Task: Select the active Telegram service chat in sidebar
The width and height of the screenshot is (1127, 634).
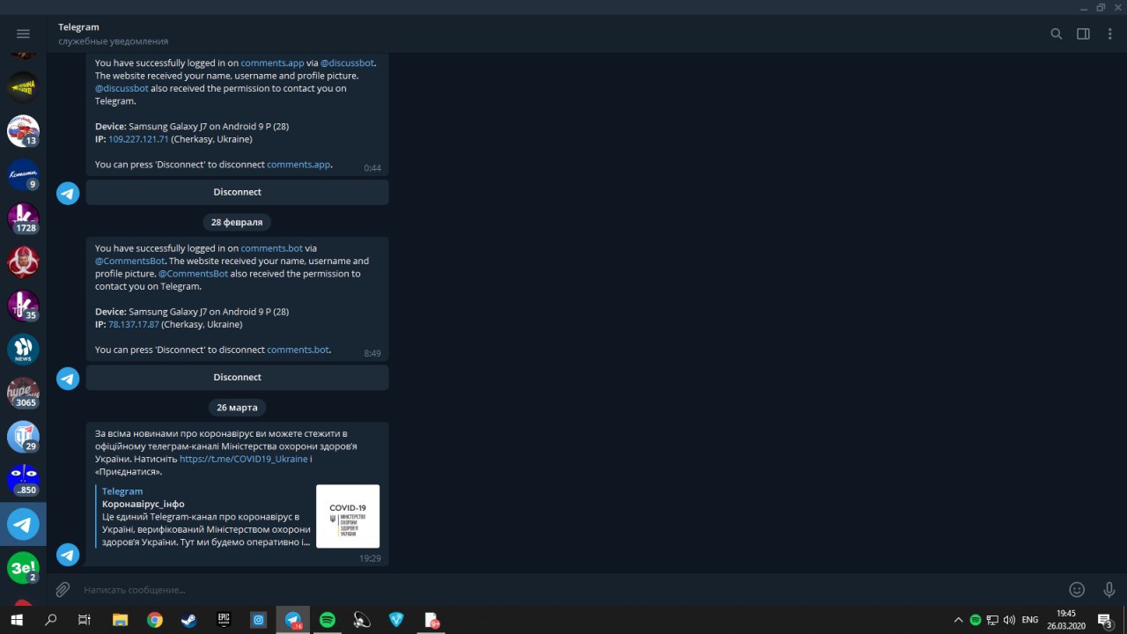Action: [x=23, y=524]
